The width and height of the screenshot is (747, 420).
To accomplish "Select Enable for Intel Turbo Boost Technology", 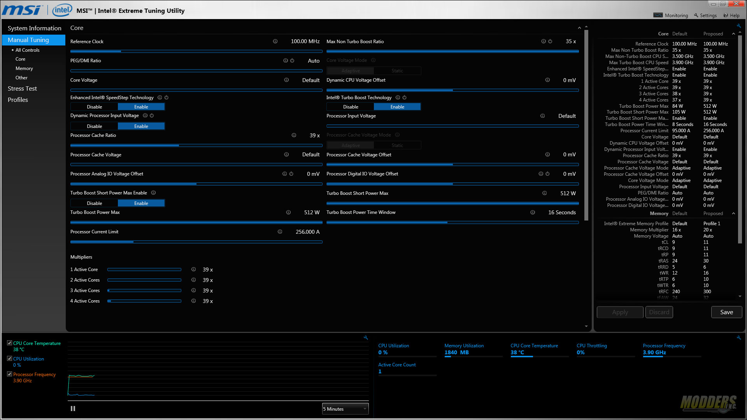I will click(397, 107).
